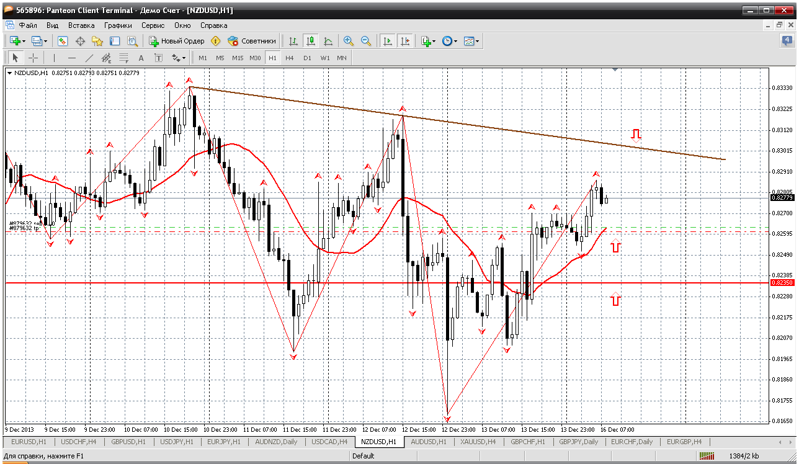Toggle chart shift icon

point(405,41)
